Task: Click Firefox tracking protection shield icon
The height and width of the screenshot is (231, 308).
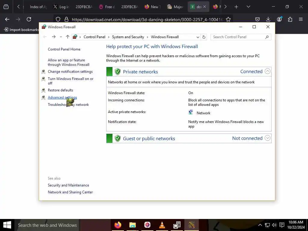Action: point(58,19)
